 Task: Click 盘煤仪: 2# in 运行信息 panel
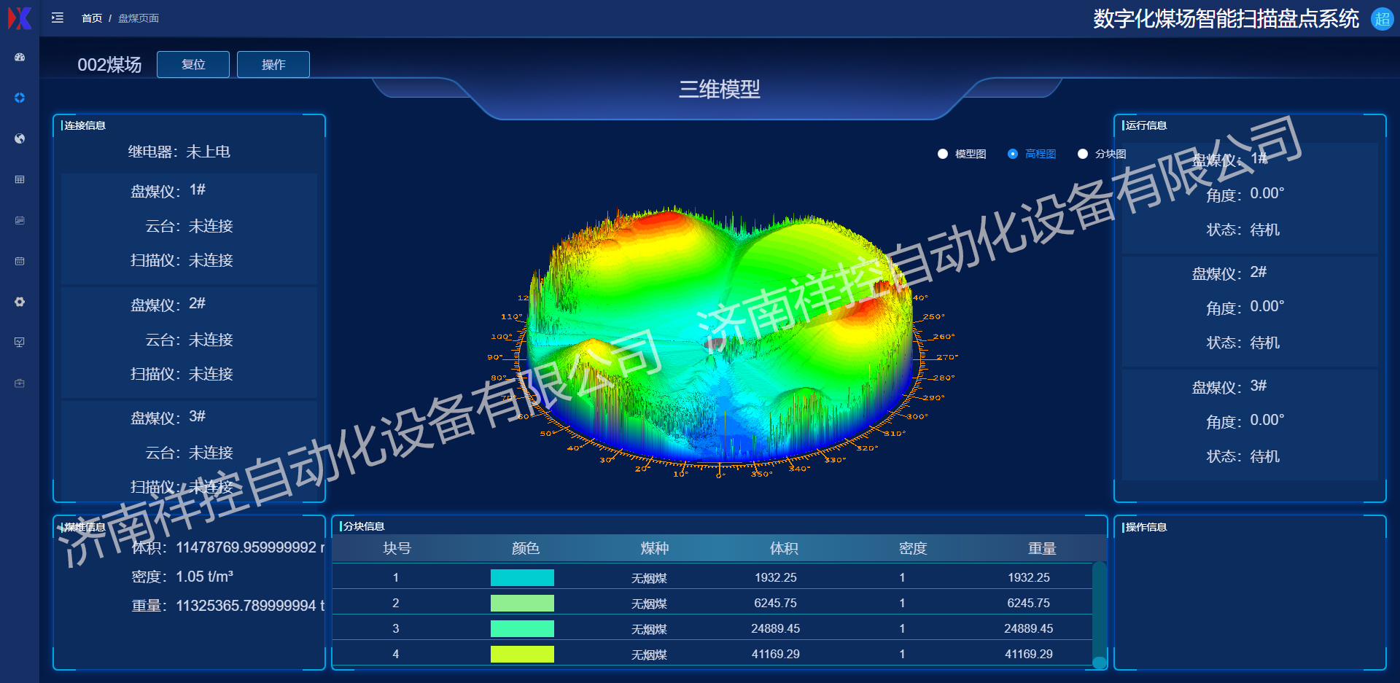[x=1229, y=273]
